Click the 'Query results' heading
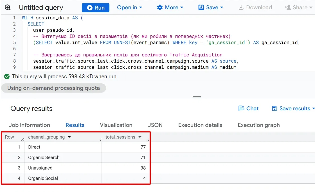 pos(31,108)
